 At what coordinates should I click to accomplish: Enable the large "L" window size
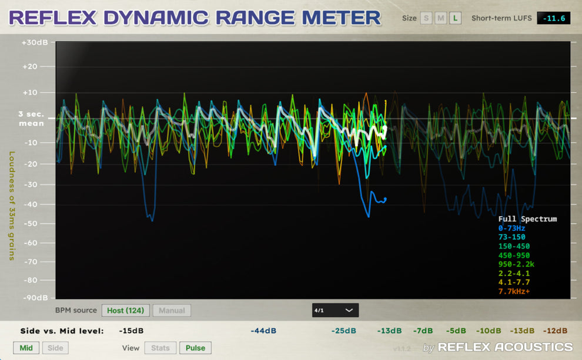coord(454,18)
